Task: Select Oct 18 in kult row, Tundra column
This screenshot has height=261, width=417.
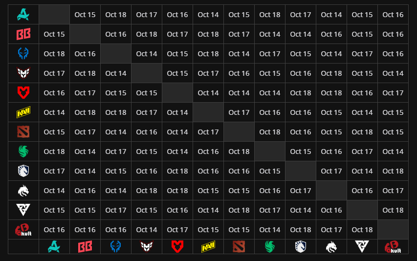Action: tap(362, 229)
